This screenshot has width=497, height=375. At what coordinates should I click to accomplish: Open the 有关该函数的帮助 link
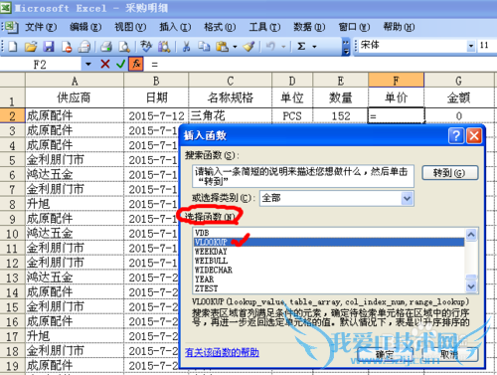[222, 352]
